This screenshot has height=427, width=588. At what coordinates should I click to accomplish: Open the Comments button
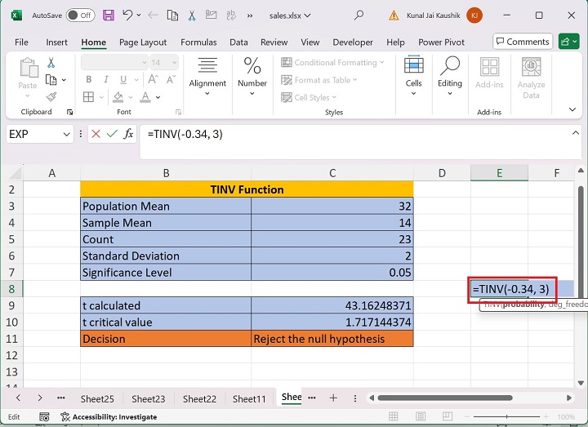(522, 42)
